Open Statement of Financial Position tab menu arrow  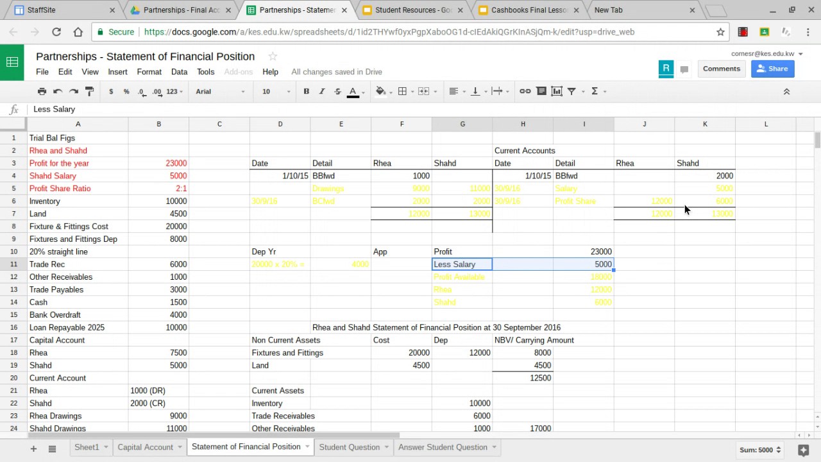pos(307,447)
